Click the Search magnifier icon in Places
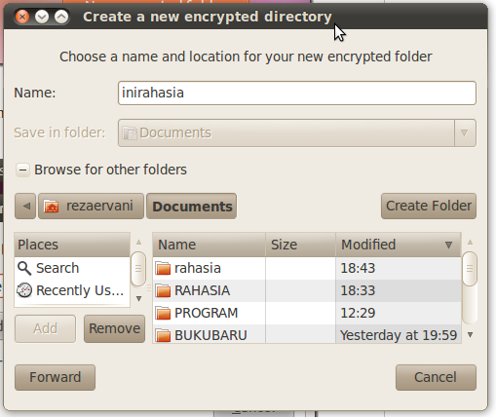This screenshot has height=417, width=496. pyautogui.click(x=24, y=268)
